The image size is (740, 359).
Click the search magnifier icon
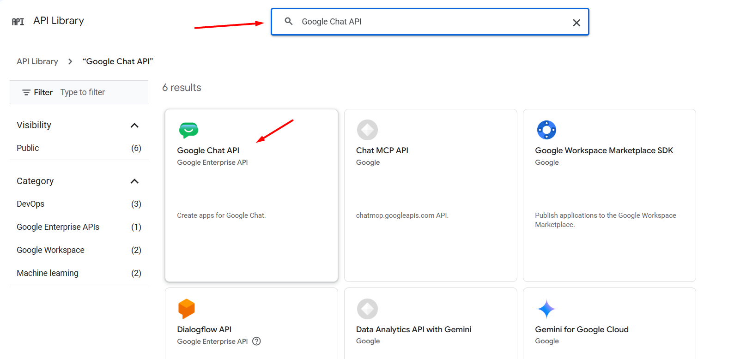click(x=289, y=21)
